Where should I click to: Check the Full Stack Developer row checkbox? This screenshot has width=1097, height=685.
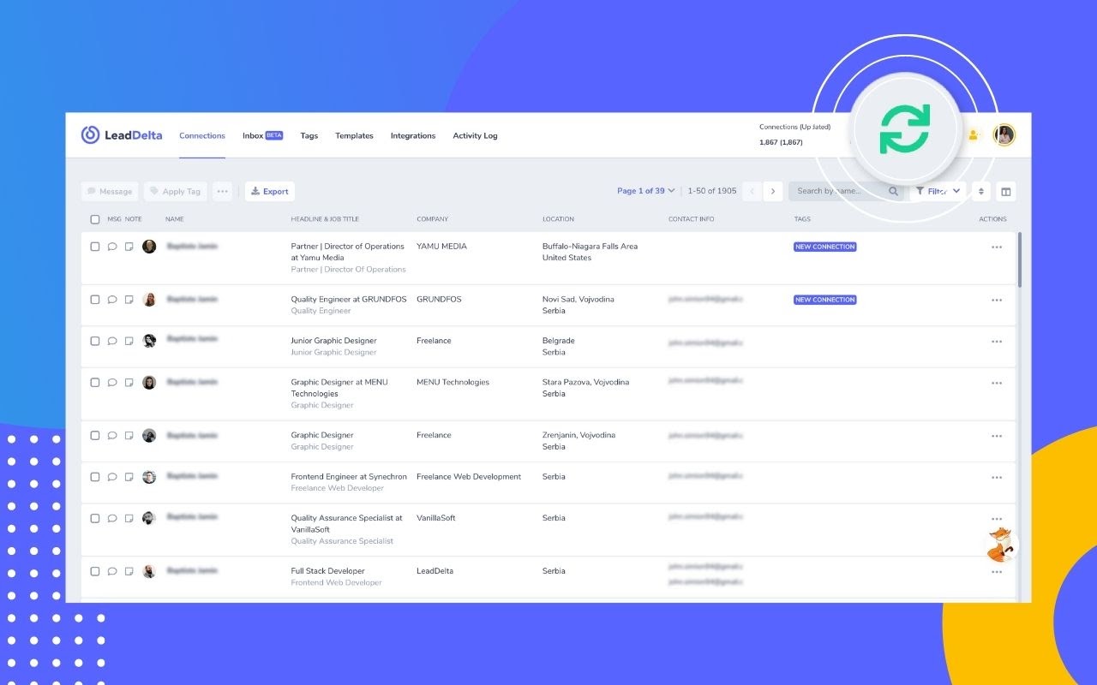[x=95, y=571]
